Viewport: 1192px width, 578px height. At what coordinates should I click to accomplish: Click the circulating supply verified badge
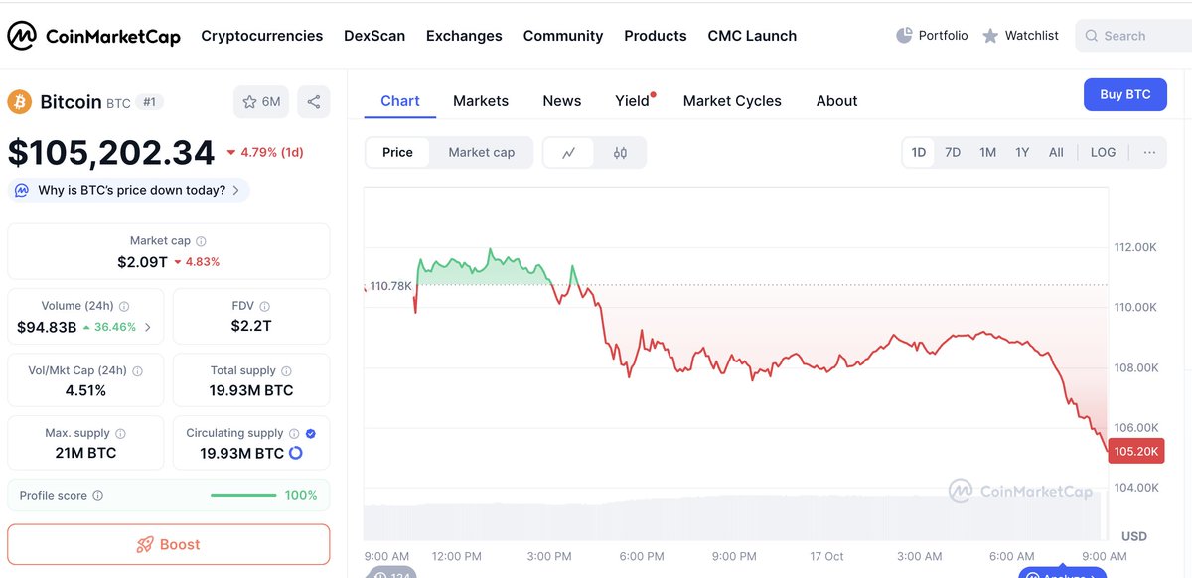pyautogui.click(x=311, y=433)
